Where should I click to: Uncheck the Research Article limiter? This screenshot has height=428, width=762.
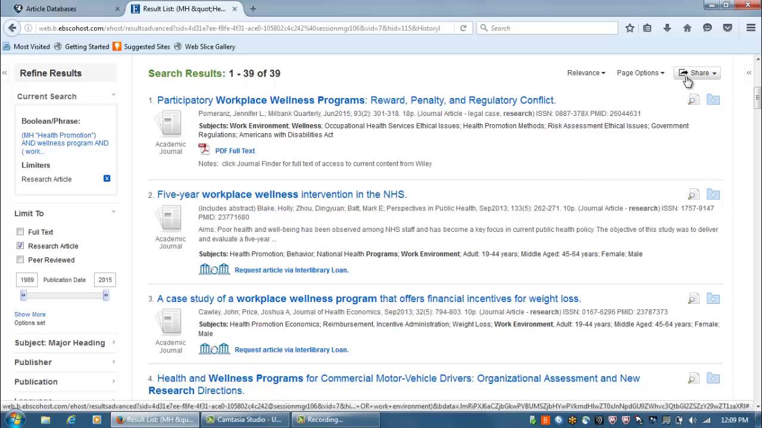click(20, 246)
